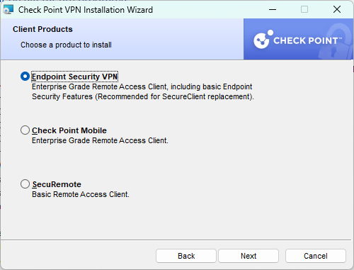This screenshot has height=270, width=354.
Task: Cancel the VPN installation
Action: 316,256
